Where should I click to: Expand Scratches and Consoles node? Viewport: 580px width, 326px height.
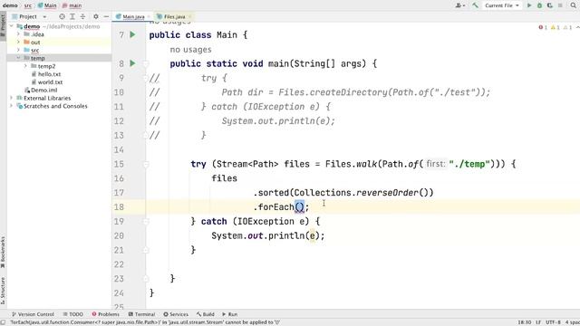coord(11,106)
